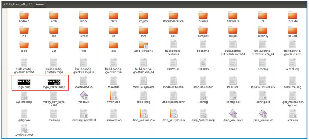Screen dimensions: 309x140
Task: Open the crypto folder
Action: [x=143, y=15]
